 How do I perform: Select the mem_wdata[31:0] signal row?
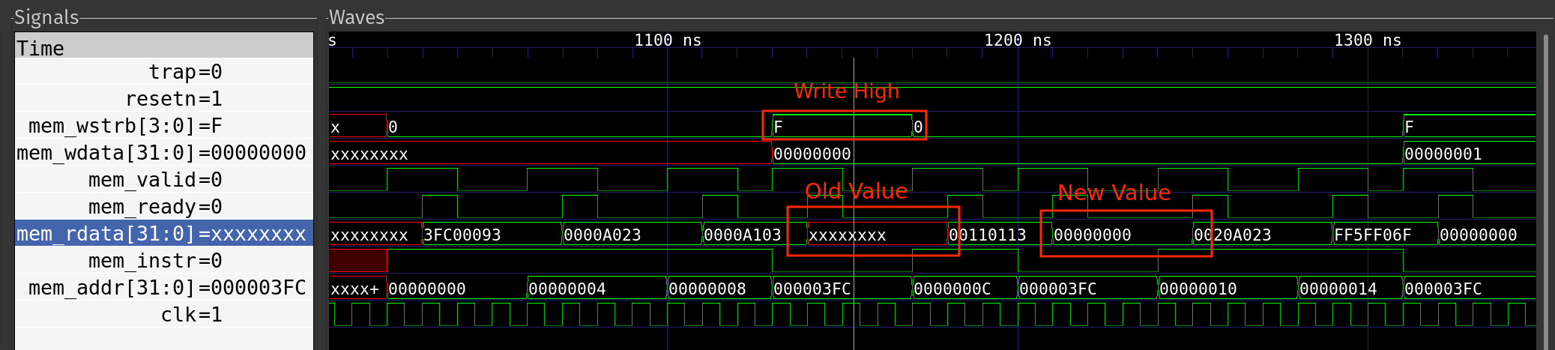click(x=164, y=153)
